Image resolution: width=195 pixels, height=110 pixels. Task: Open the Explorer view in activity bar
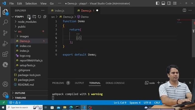pyautogui.click(x=5, y=12)
